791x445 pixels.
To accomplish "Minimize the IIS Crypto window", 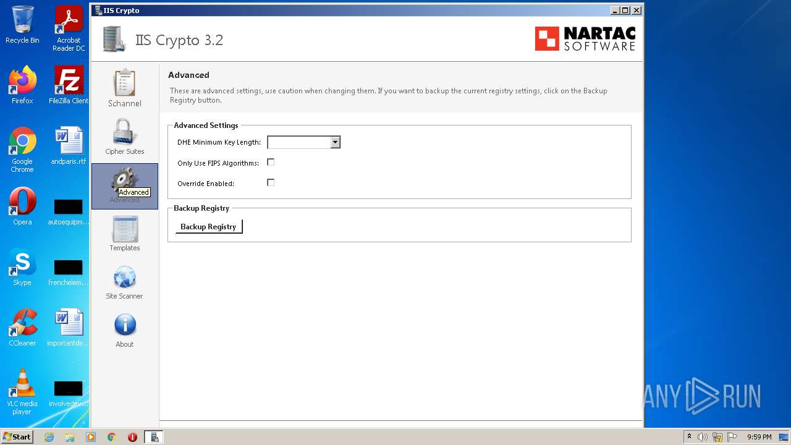I will click(615, 10).
